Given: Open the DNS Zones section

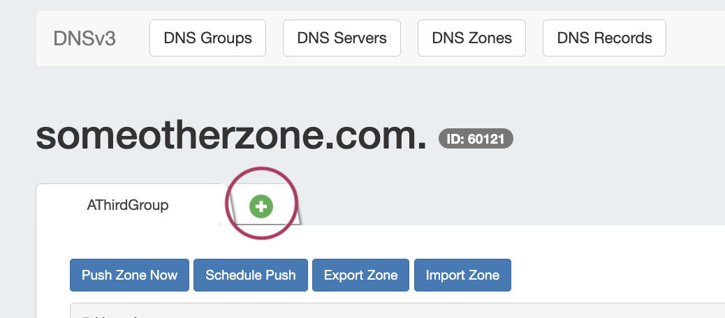Looking at the screenshot, I should pyautogui.click(x=471, y=38).
